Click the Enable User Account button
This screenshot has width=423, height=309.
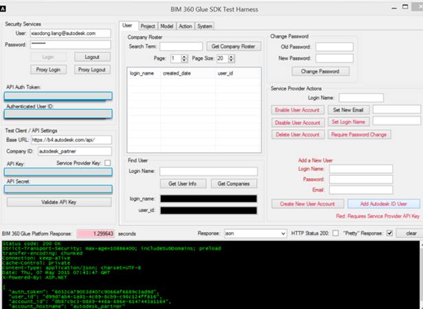tap(297, 110)
